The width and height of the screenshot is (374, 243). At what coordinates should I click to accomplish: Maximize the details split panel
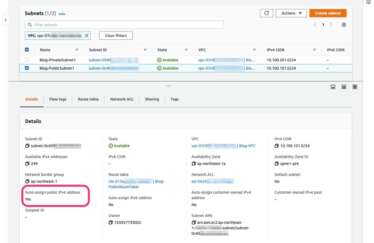[x=355, y=87]
